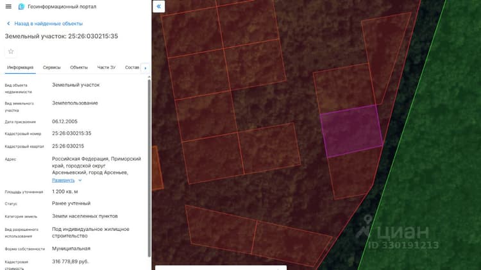
Task: Select Землепользование value
Action: [x=75, y=103]
